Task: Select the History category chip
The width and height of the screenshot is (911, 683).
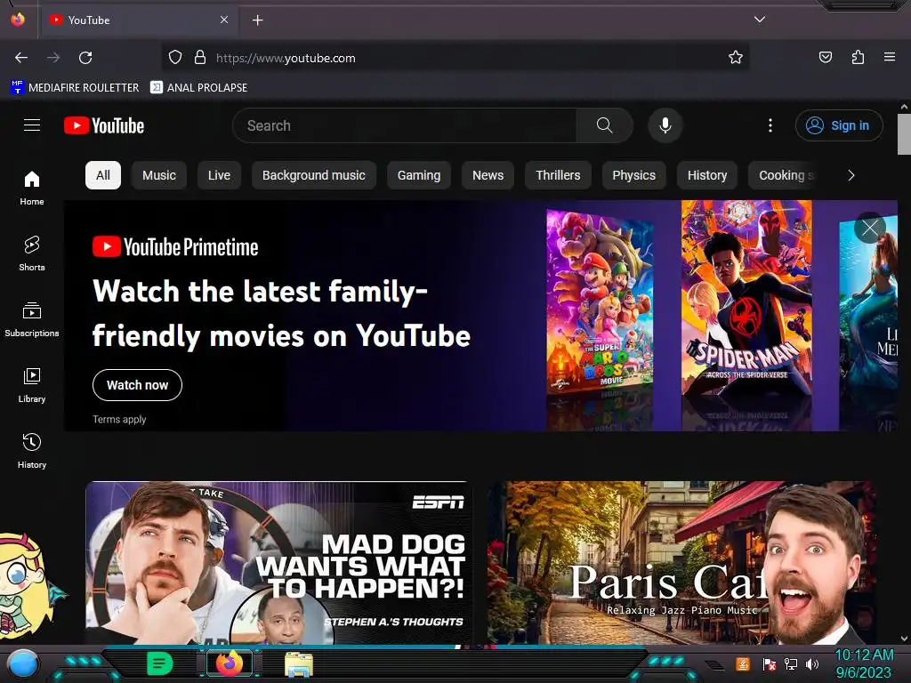Action: coord(707,175)
